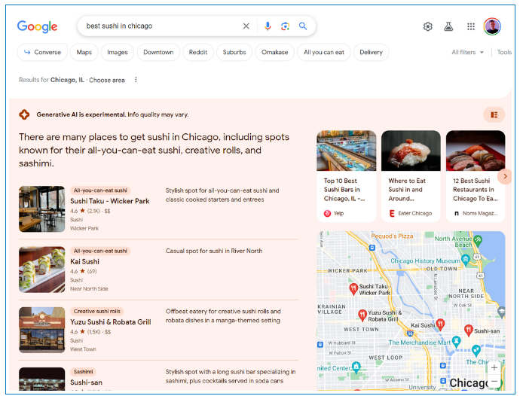523x396 pixels.
Task: Select the Downtown filter chip
Action: (158, 53)
